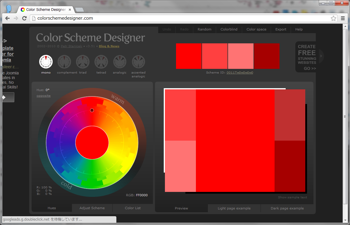Click the vertical scrollbar up arrow

[345, 26]
